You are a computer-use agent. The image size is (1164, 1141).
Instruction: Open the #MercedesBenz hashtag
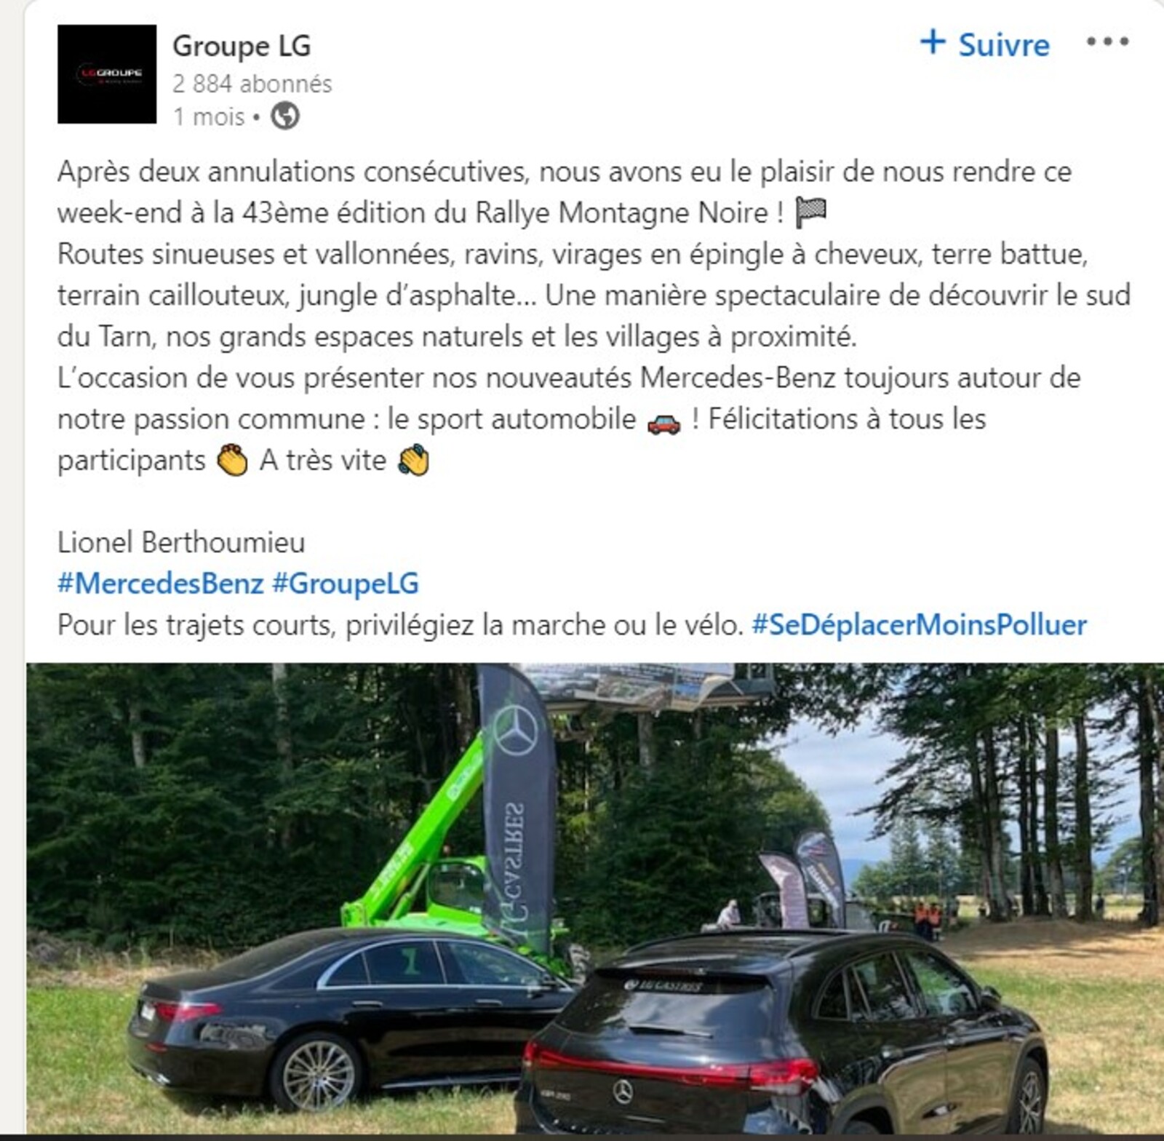[x=161, y=584]
